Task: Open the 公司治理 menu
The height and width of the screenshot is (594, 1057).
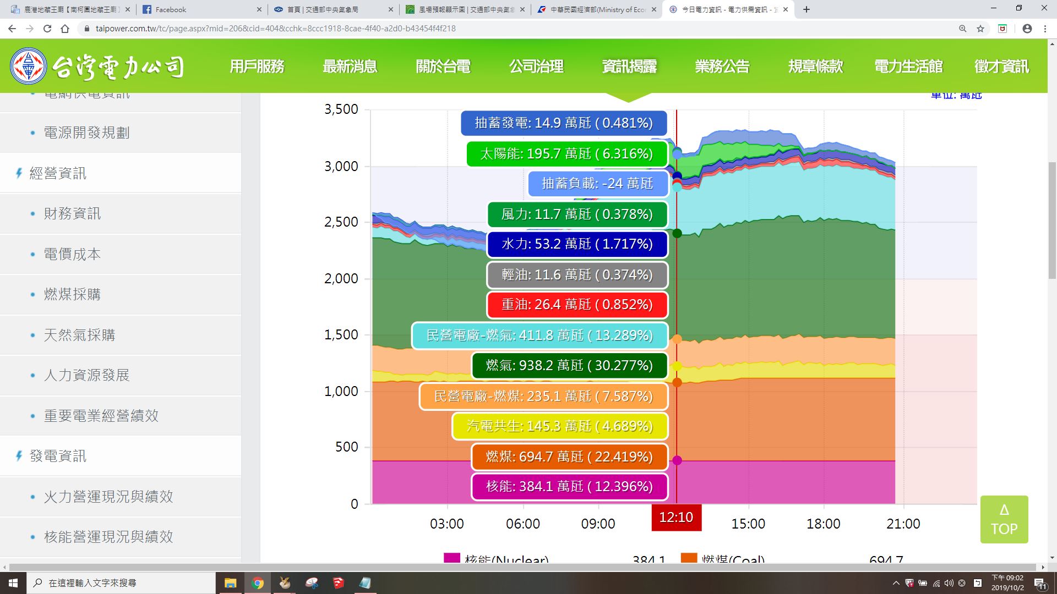Action: coord(536,67)
